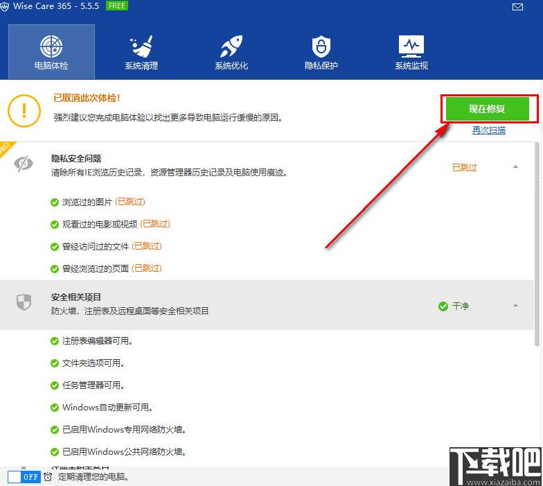Select the 任务管理器可用 row text
The width and height of the screenshot is (543, 486).
tap(94, 385)
